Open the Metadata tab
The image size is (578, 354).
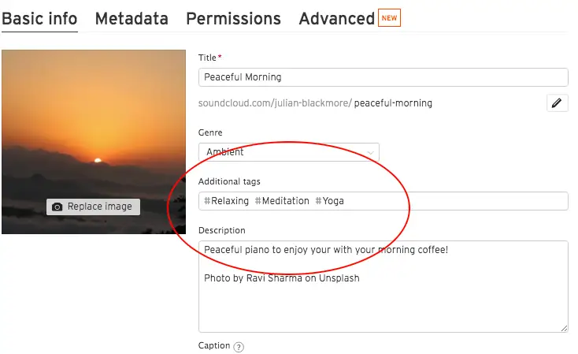click(132, 19)
